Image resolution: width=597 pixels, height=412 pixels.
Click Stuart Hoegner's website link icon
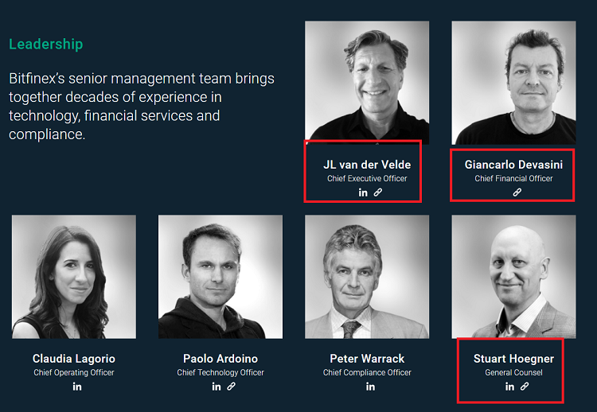[x=525, y=387]
